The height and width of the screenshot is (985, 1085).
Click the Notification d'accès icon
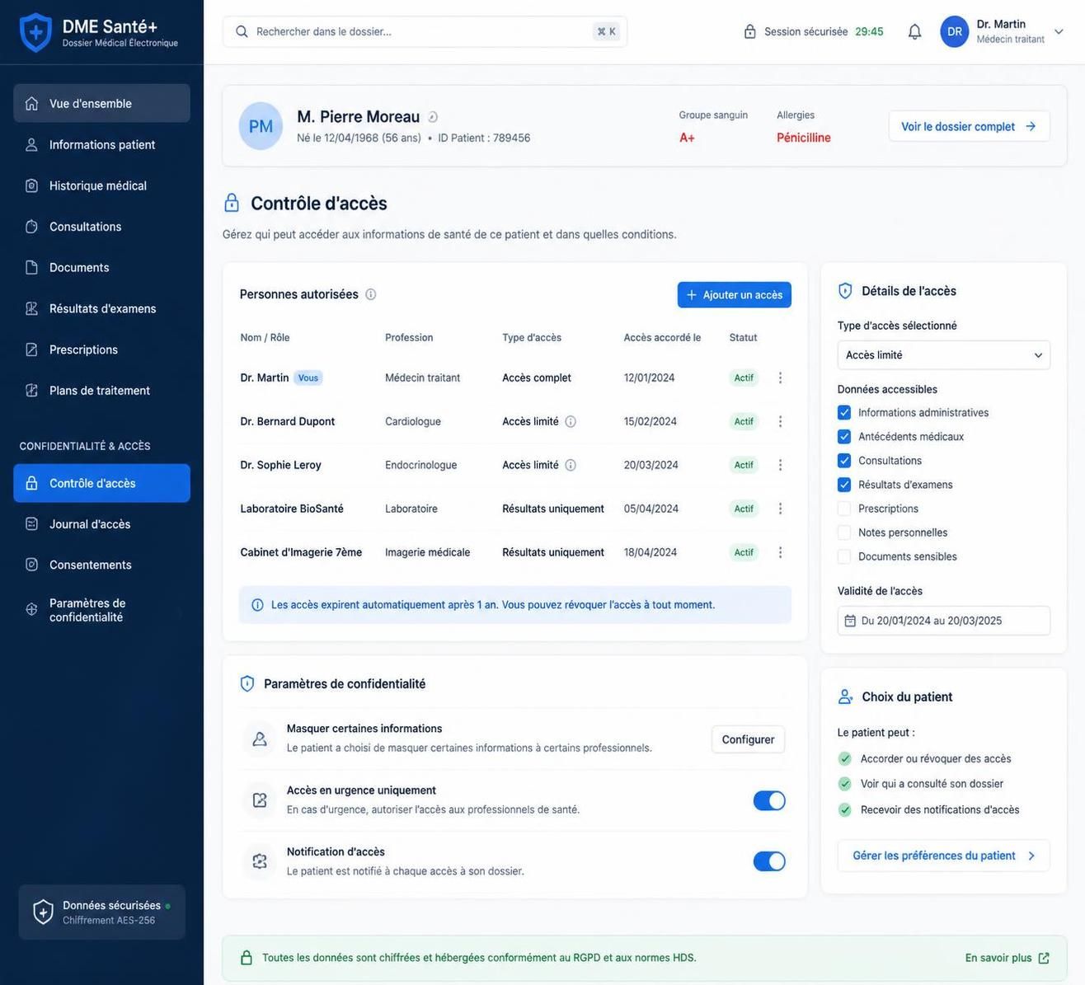tap(260, 861)
